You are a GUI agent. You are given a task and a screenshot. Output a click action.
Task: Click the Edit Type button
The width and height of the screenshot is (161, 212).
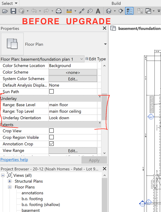pos(96,59)
